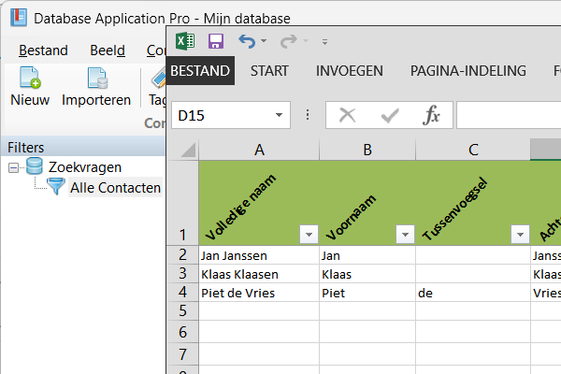The image size is (561, 374).
Task: Click the Nieuw database icon
Action: tap(30, 79)
